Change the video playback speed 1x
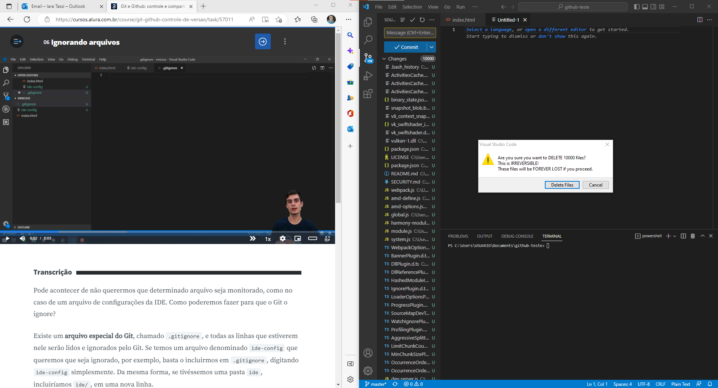 pyautogui.click(x=268, y=239)
